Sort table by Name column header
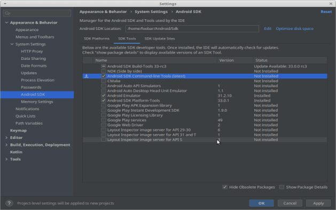336x210 pixels. click(x=155, y=60)
